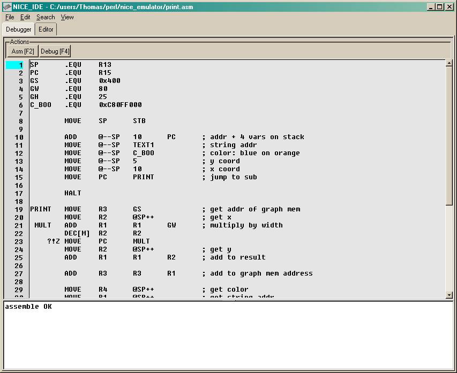Switch to the Debugger tab
The image size is (457, 373).
[x=19, y=29]
